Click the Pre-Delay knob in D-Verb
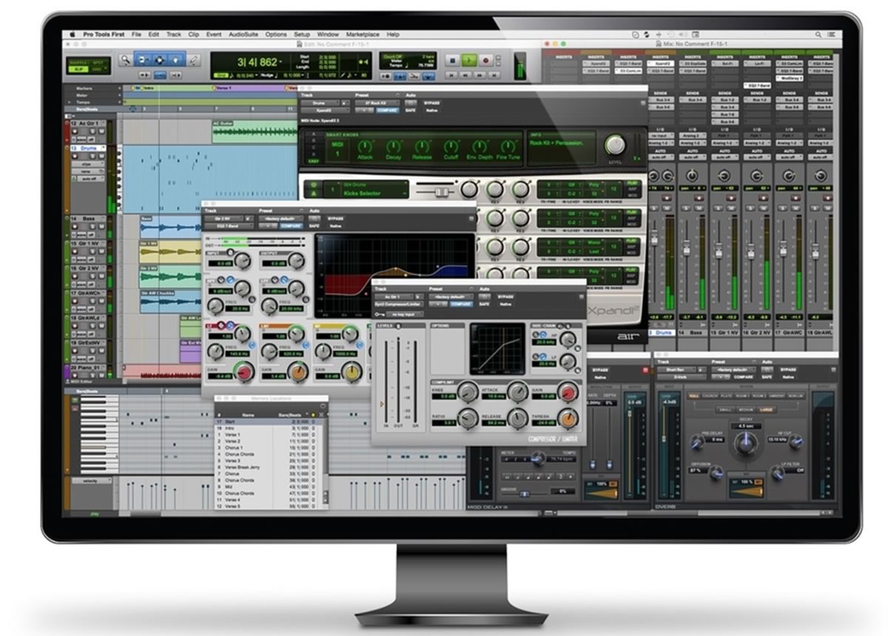 pos(696,442)
